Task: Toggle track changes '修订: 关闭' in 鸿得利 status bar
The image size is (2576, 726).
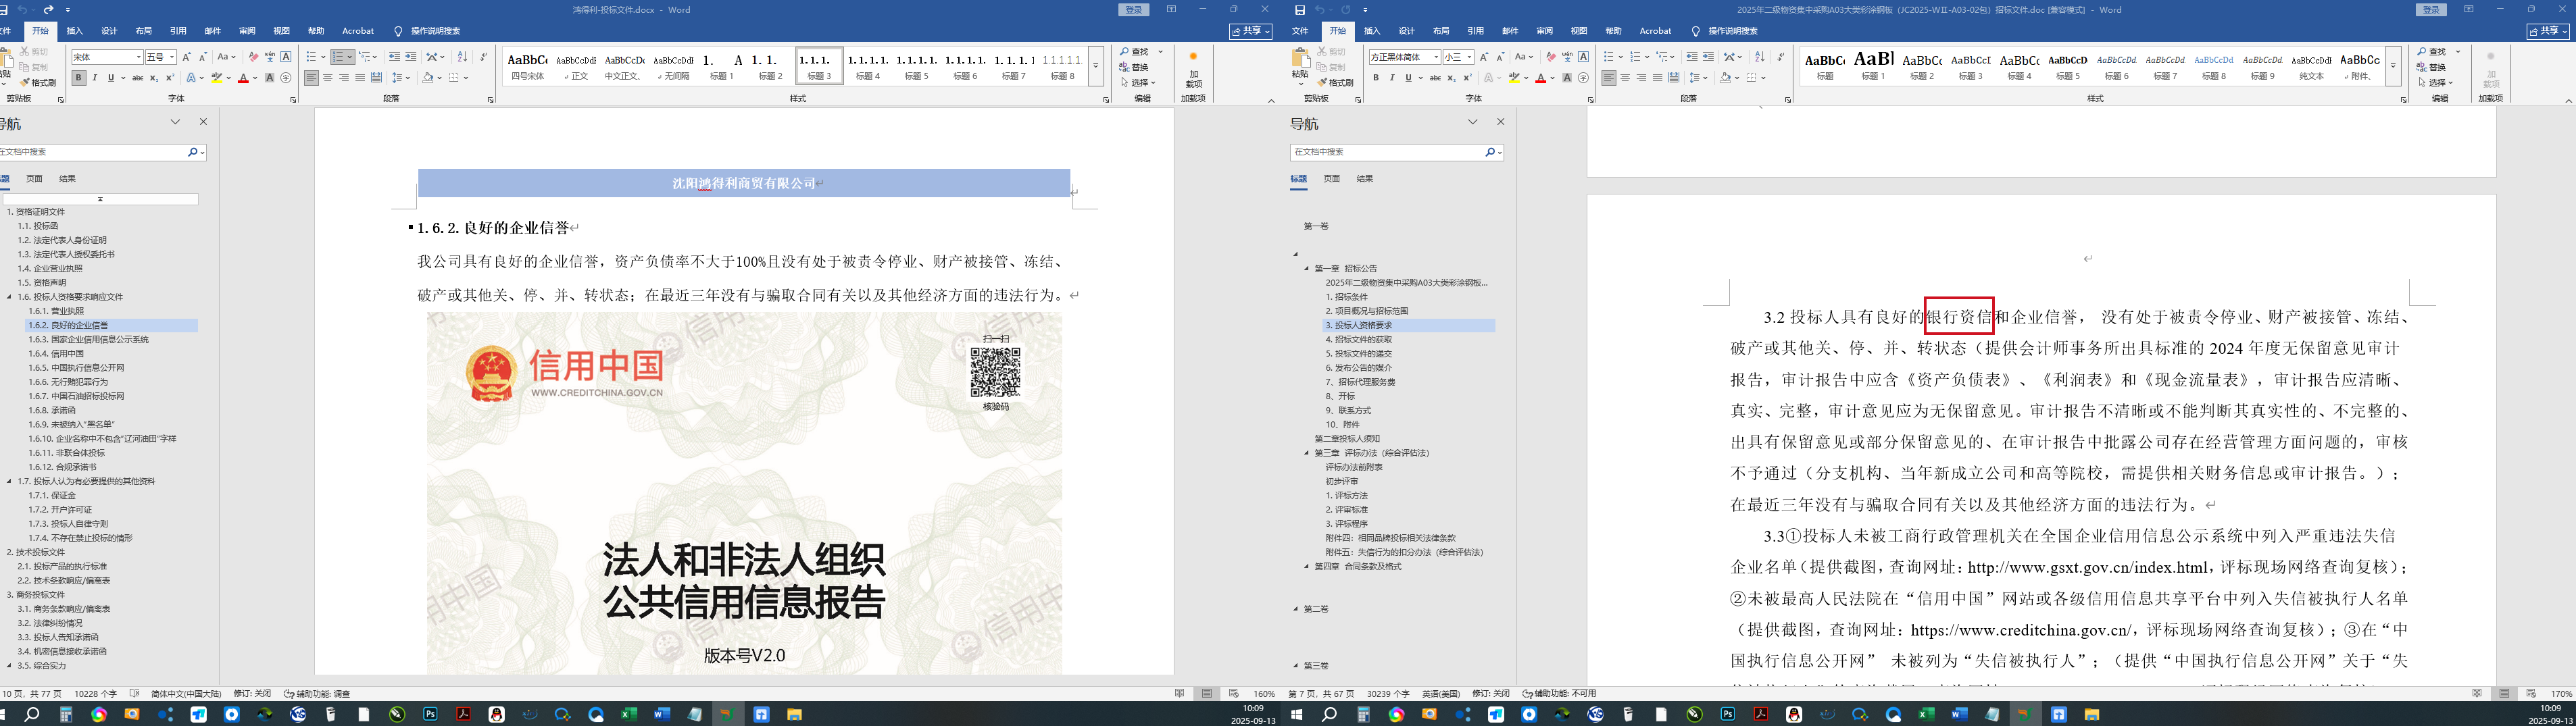Action: (252, 694)
